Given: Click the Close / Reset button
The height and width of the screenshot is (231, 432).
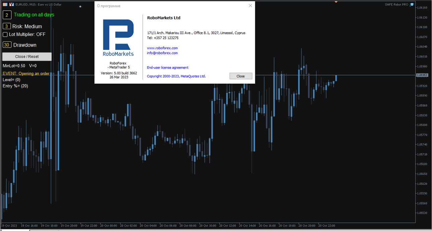Looking at the screenshot, I should 27,57.
